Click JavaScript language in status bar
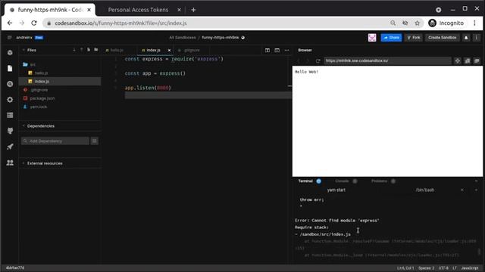This screenshot has width=485, height=272. point(470,268)
